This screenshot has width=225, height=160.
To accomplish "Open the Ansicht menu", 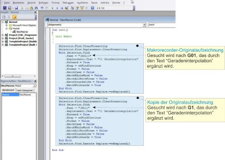I will [x=31, y=3].
